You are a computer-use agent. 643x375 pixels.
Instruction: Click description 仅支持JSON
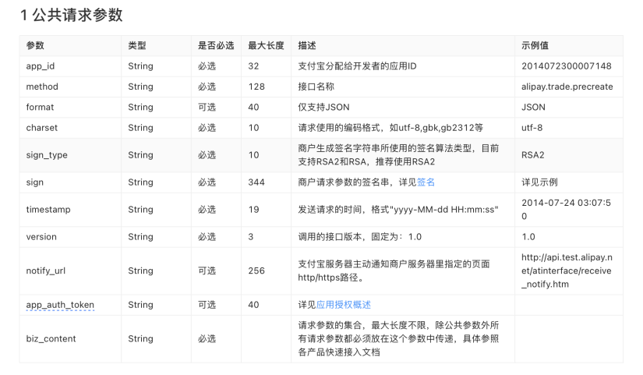tap(323, 107)
